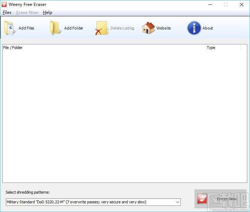
Task: Minimize the Weeny Free Eraser window
Action: (x=210, y=5)
